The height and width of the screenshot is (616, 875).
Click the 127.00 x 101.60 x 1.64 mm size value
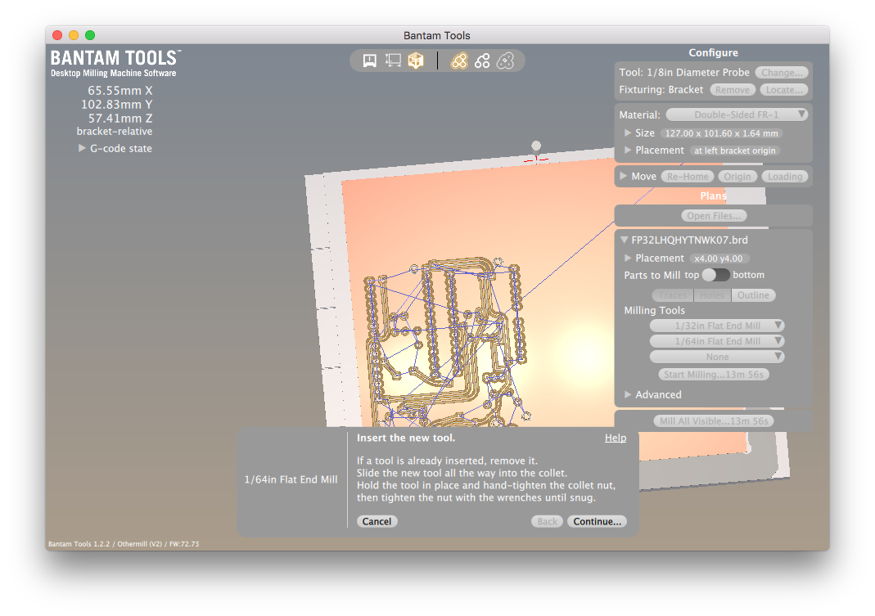(721, 133)
